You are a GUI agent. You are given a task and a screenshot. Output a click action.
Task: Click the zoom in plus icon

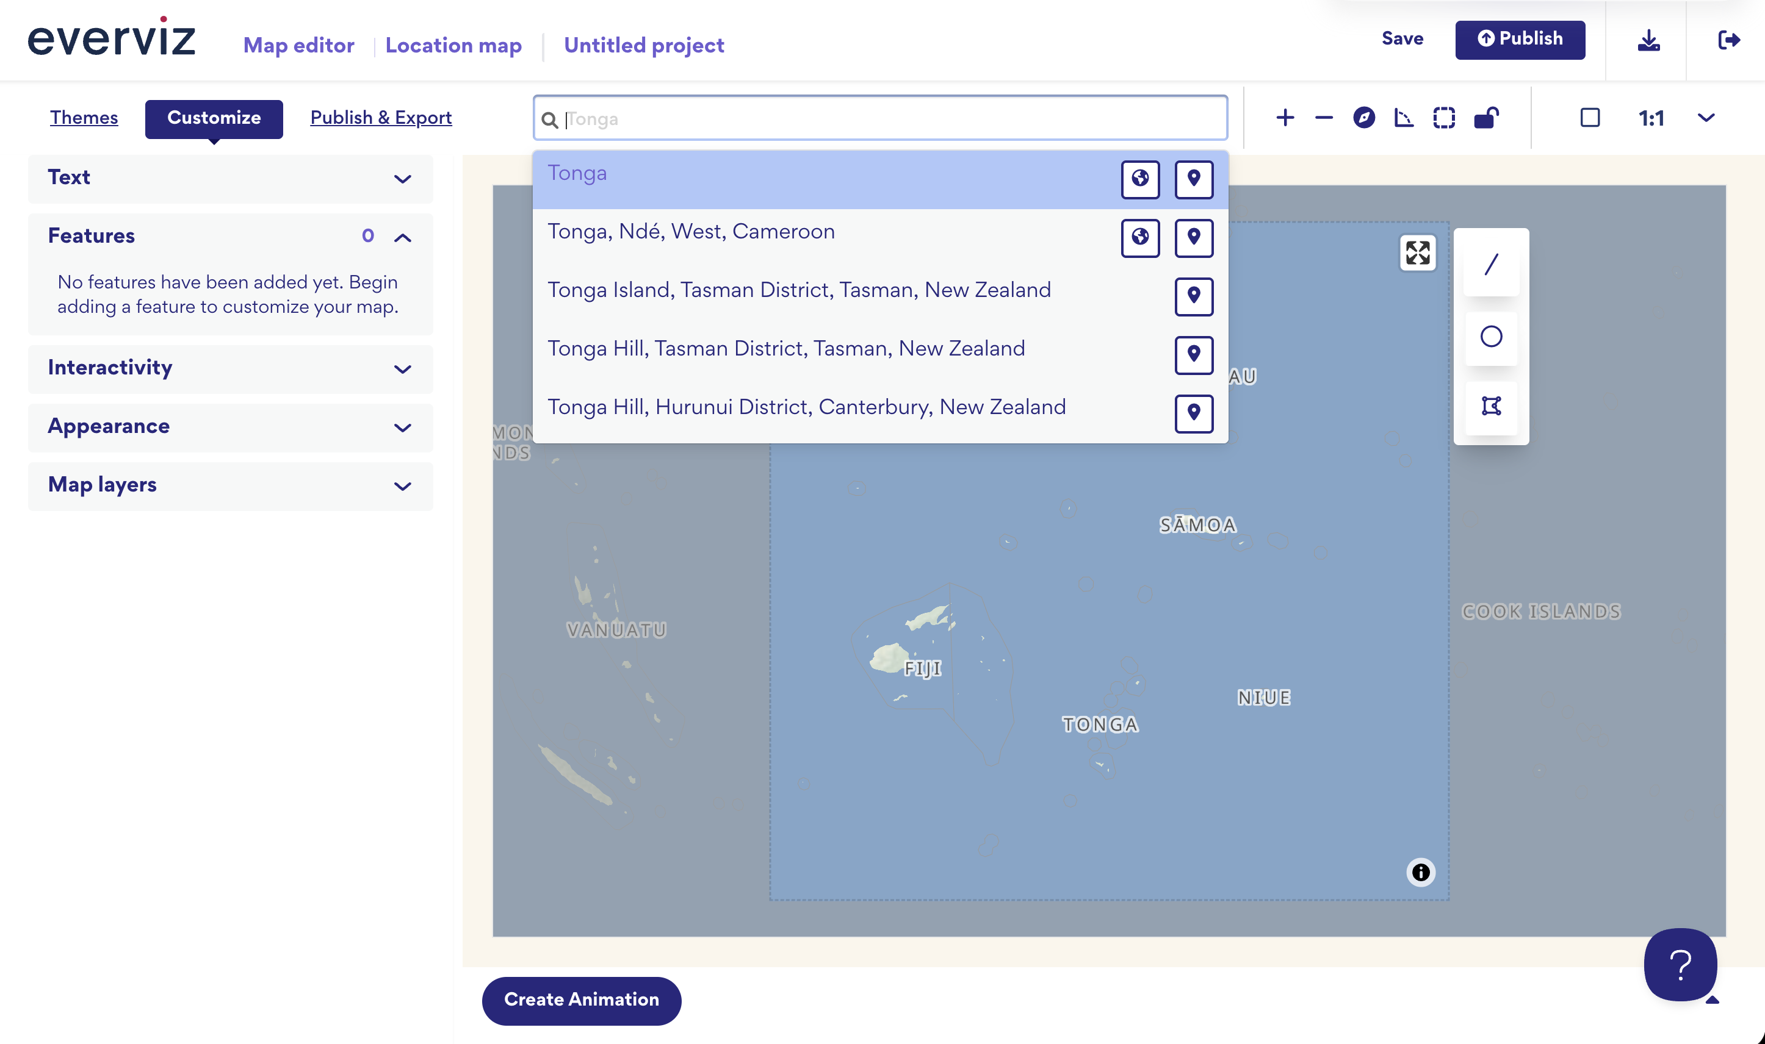click(x=1285, y=118)
